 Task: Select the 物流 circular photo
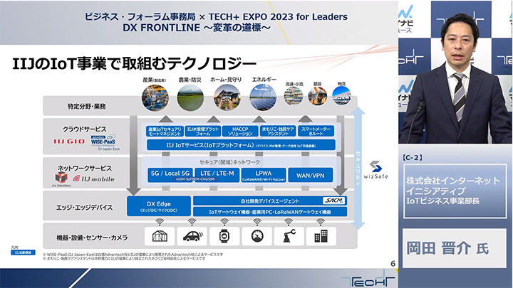coord(341,96)
